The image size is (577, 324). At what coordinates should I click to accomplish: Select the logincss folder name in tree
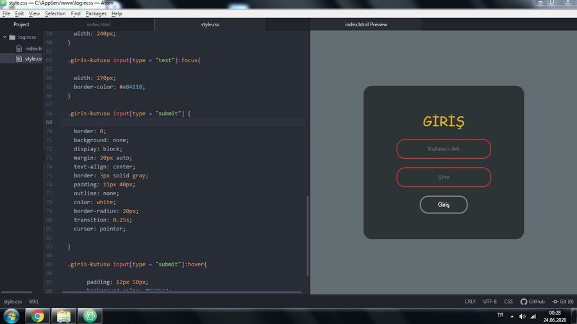(x=27, y=37)
